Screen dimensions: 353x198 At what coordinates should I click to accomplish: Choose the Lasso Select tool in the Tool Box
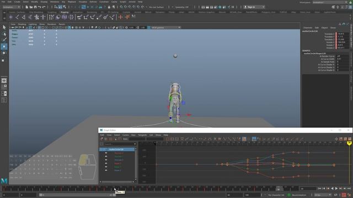4,34
